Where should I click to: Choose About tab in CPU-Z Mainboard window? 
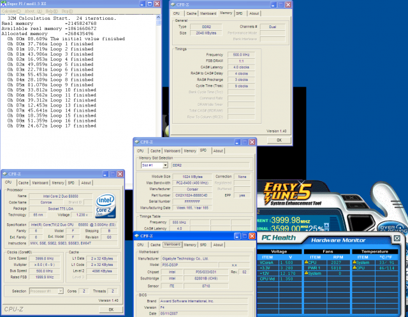218,245
